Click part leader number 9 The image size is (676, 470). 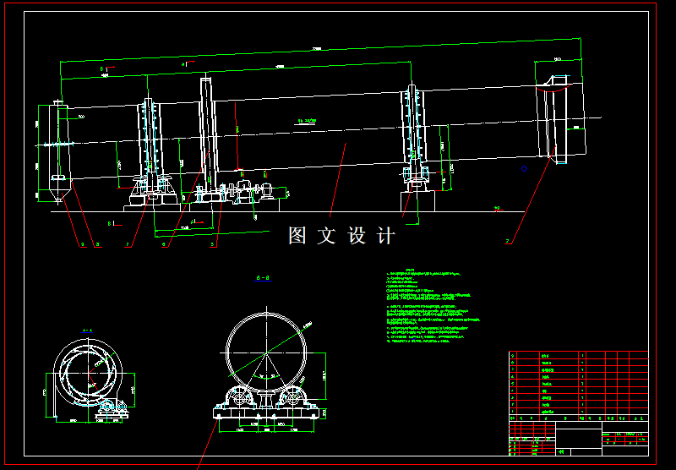point(82,245)
